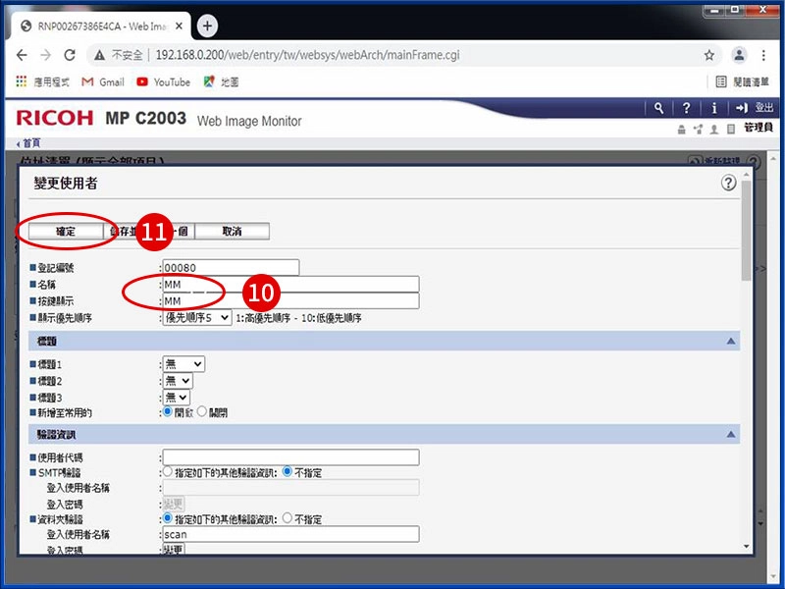Open the Chrome profile avatar icon
The width and height of the screenshot is (785, 589).
coord(738,55)
